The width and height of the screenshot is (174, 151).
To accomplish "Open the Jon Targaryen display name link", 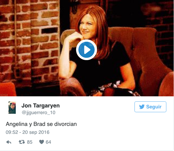I will coord(40,106).
